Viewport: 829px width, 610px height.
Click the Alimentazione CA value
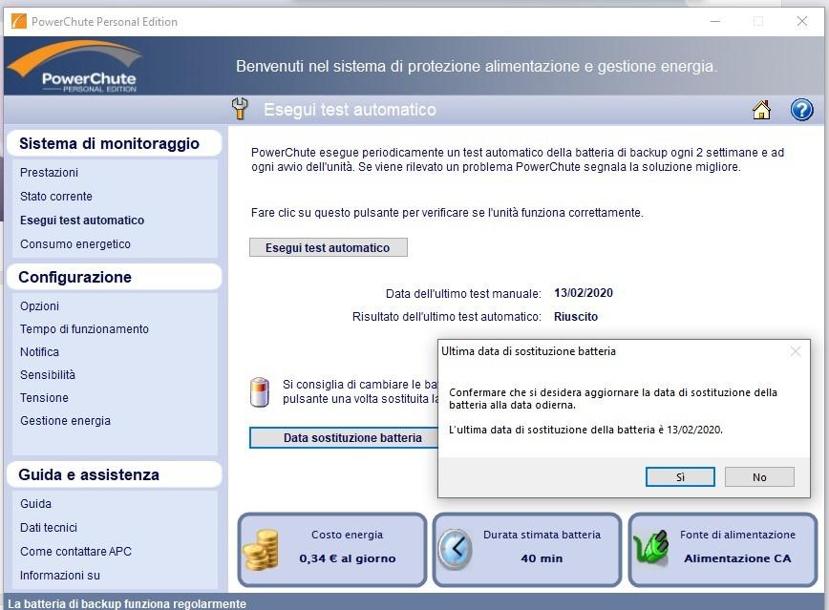(737, 558)
